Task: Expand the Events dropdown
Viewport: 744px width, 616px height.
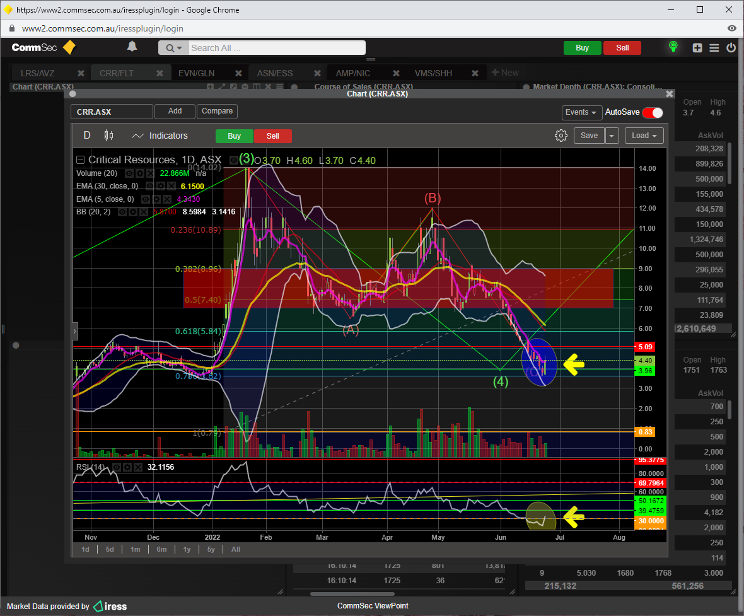Action: coord(581,113)
